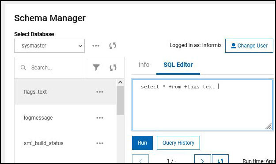Open flags_text row options menu

100,92
